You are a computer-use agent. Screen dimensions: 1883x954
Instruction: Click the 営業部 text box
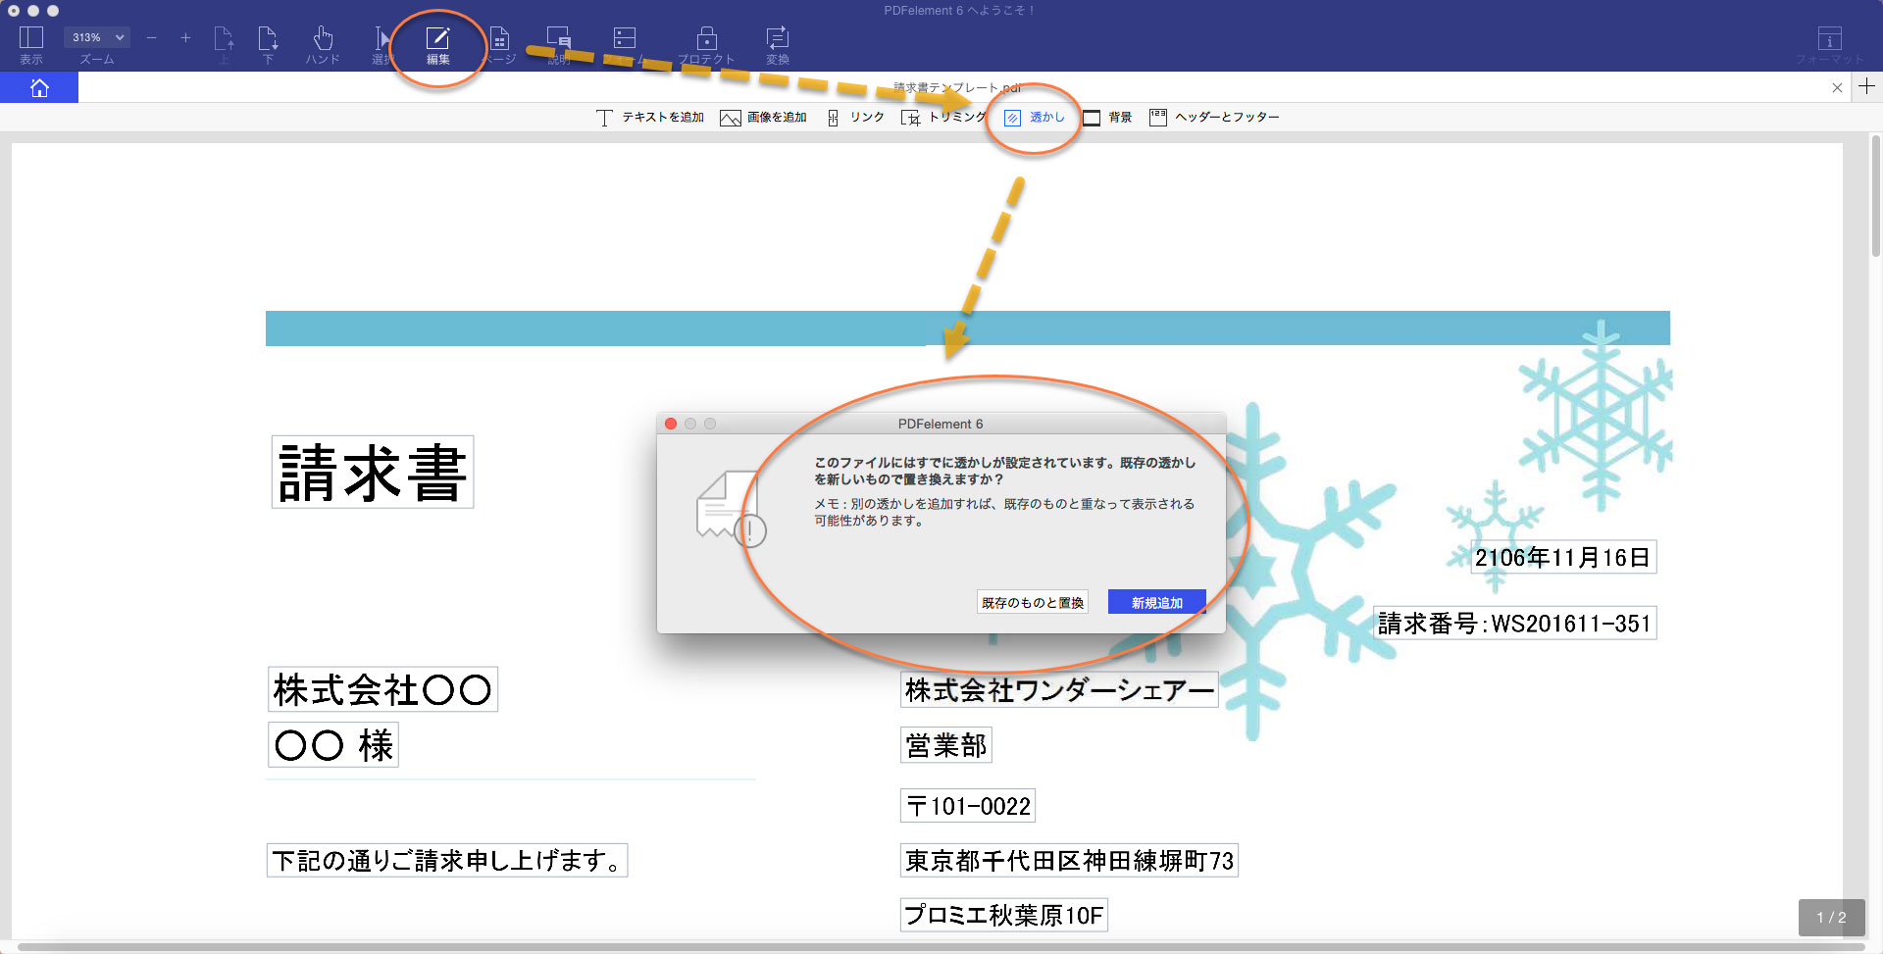pyautogui.click(x=946, y=744)
